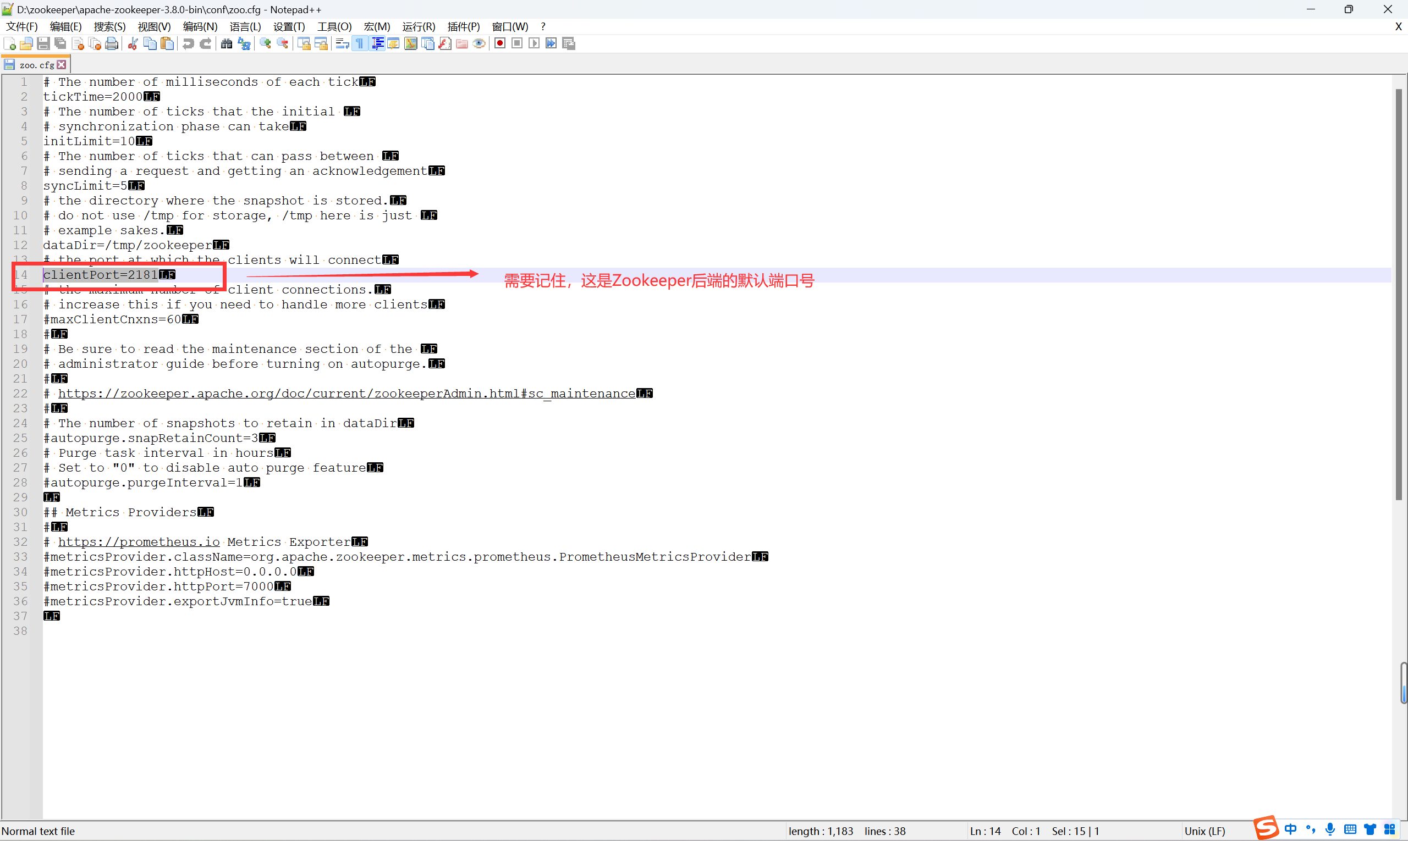This screenshot has height=841, width=1408.
Task: Toggle word wrap toolbar button
Action: coord(342,43)
